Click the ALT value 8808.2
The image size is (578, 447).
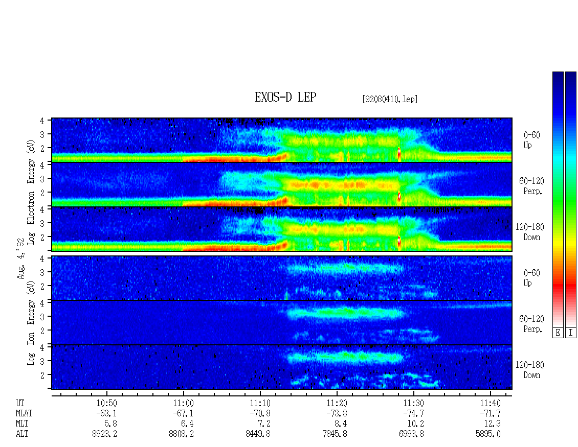[182, 434]
